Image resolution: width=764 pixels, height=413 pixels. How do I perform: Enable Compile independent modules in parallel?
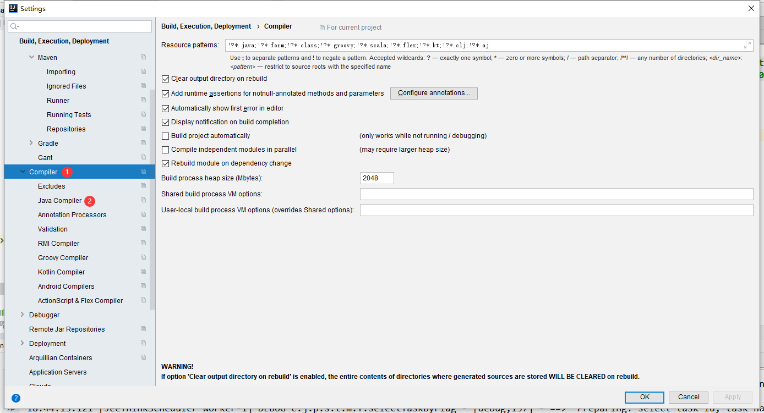coord(166,150)
